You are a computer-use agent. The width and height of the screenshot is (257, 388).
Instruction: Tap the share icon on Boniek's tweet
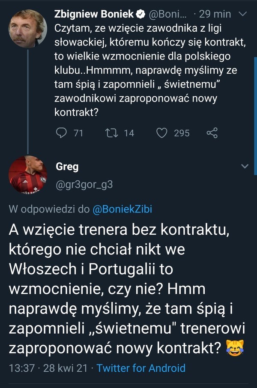[212, 133]
